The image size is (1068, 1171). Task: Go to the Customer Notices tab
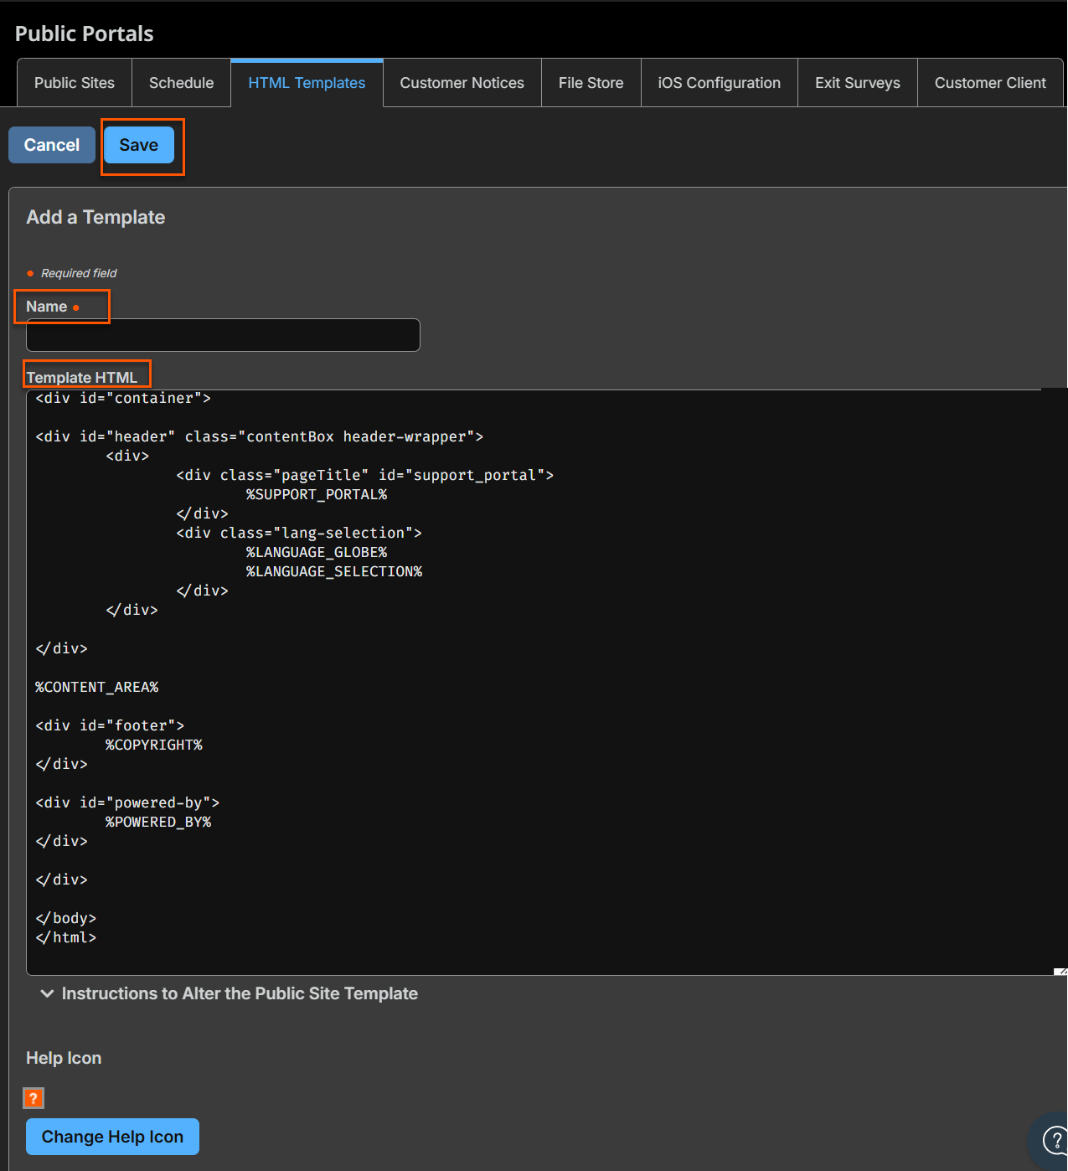pos(462,83)
